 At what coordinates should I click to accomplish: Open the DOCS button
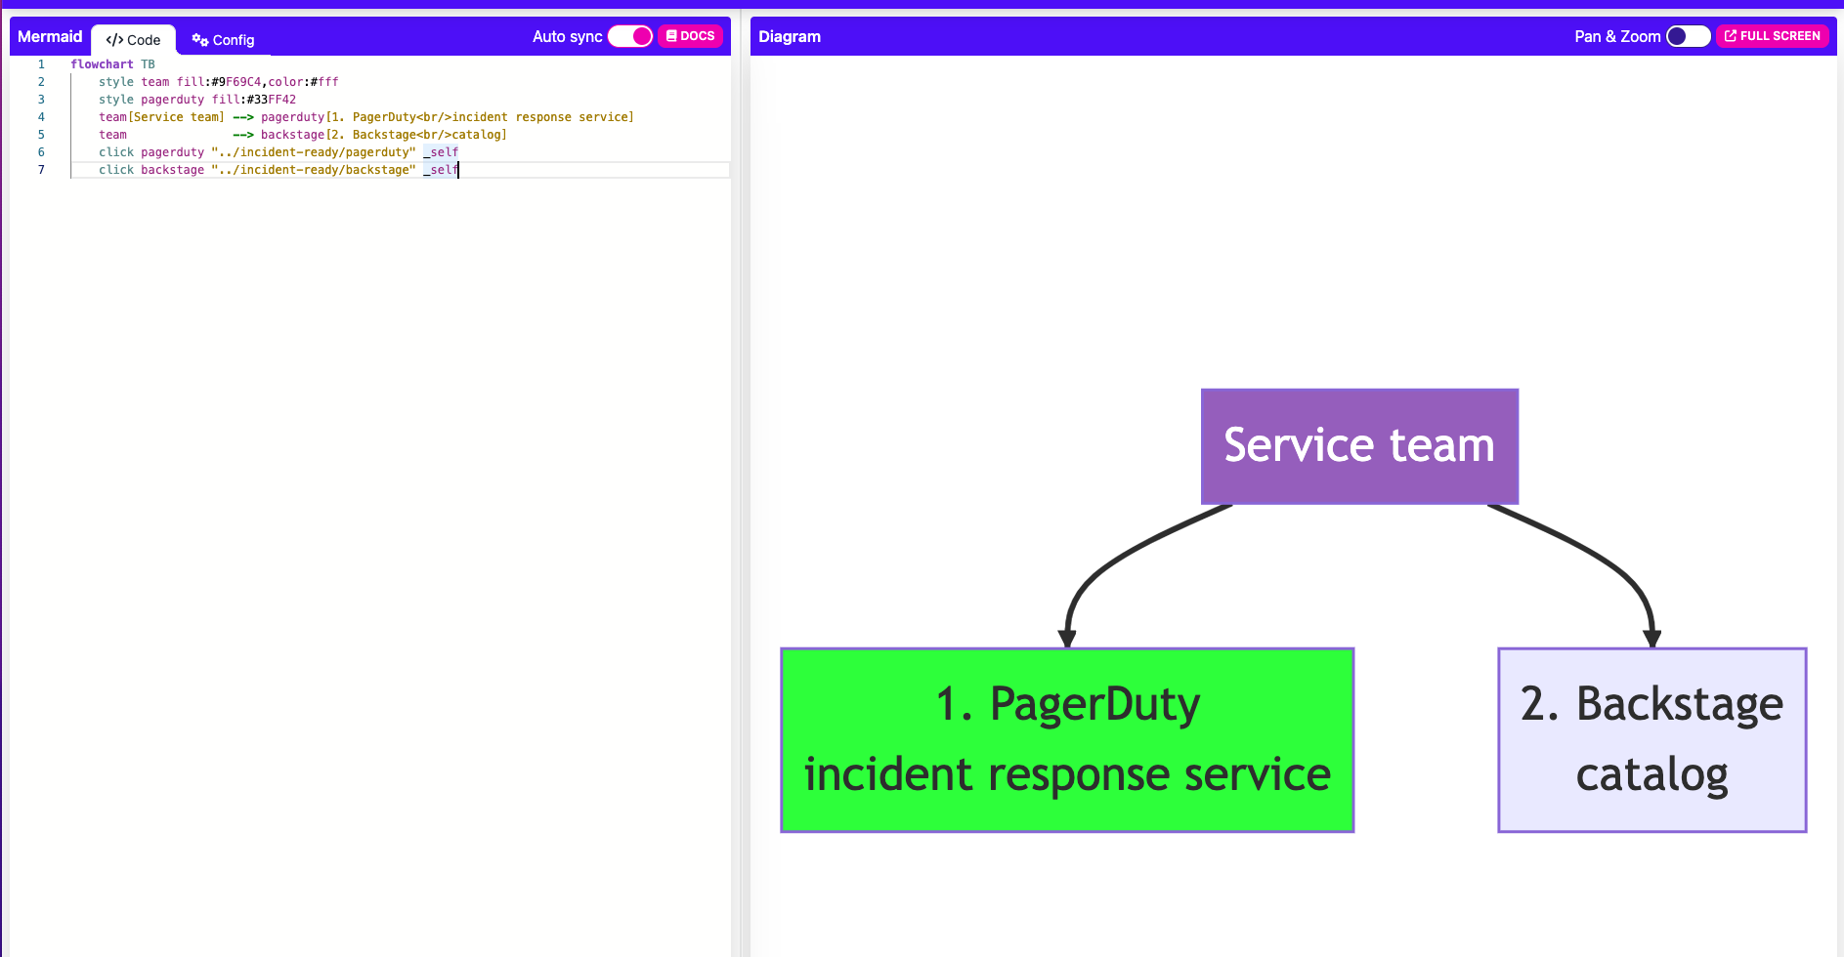pos(690,36)
